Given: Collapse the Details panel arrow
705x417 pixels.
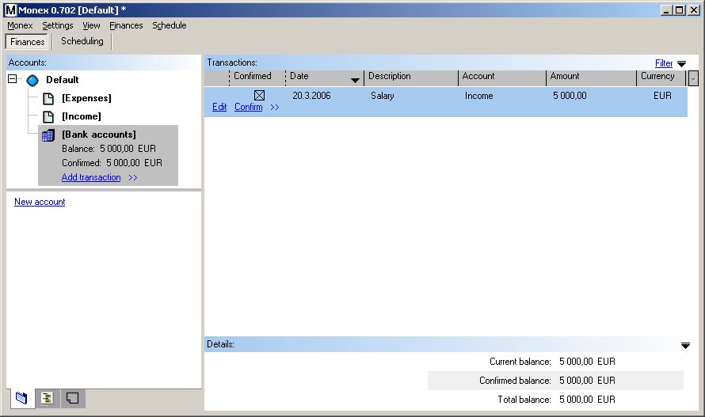Looking at the screenshot, I should pyautogui.click(x=685, y=345).
